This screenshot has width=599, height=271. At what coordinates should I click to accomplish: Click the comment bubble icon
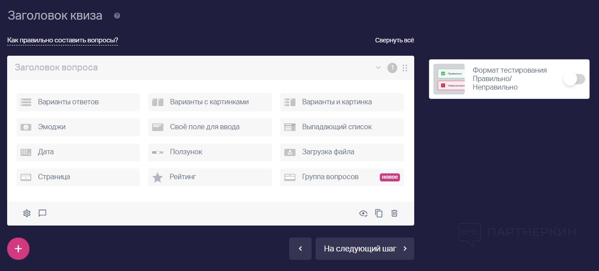(42, 213)
